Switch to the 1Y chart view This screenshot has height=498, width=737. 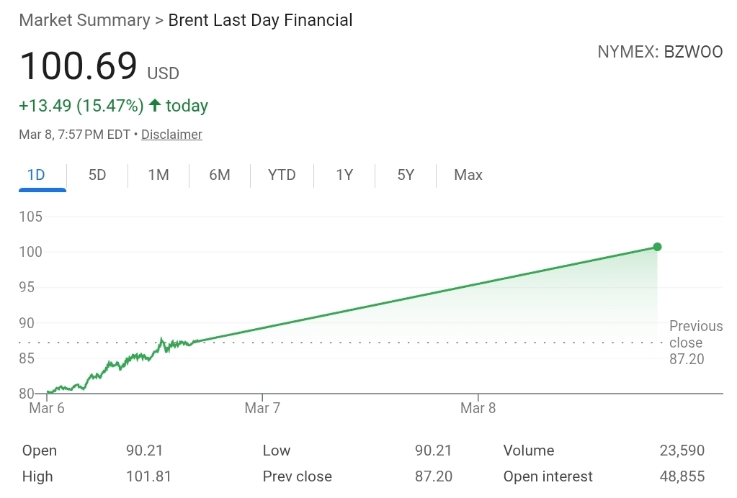[x=344, y=175]
